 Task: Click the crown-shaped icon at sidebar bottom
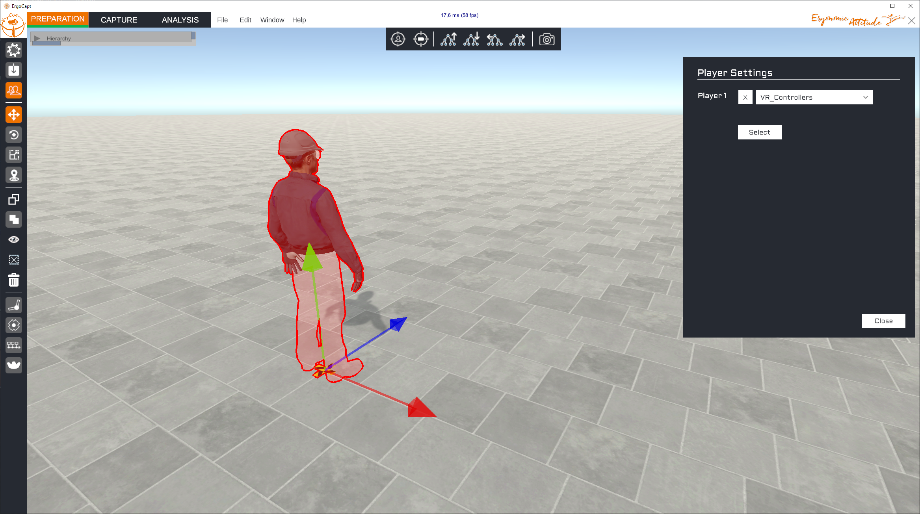(14, 365)
